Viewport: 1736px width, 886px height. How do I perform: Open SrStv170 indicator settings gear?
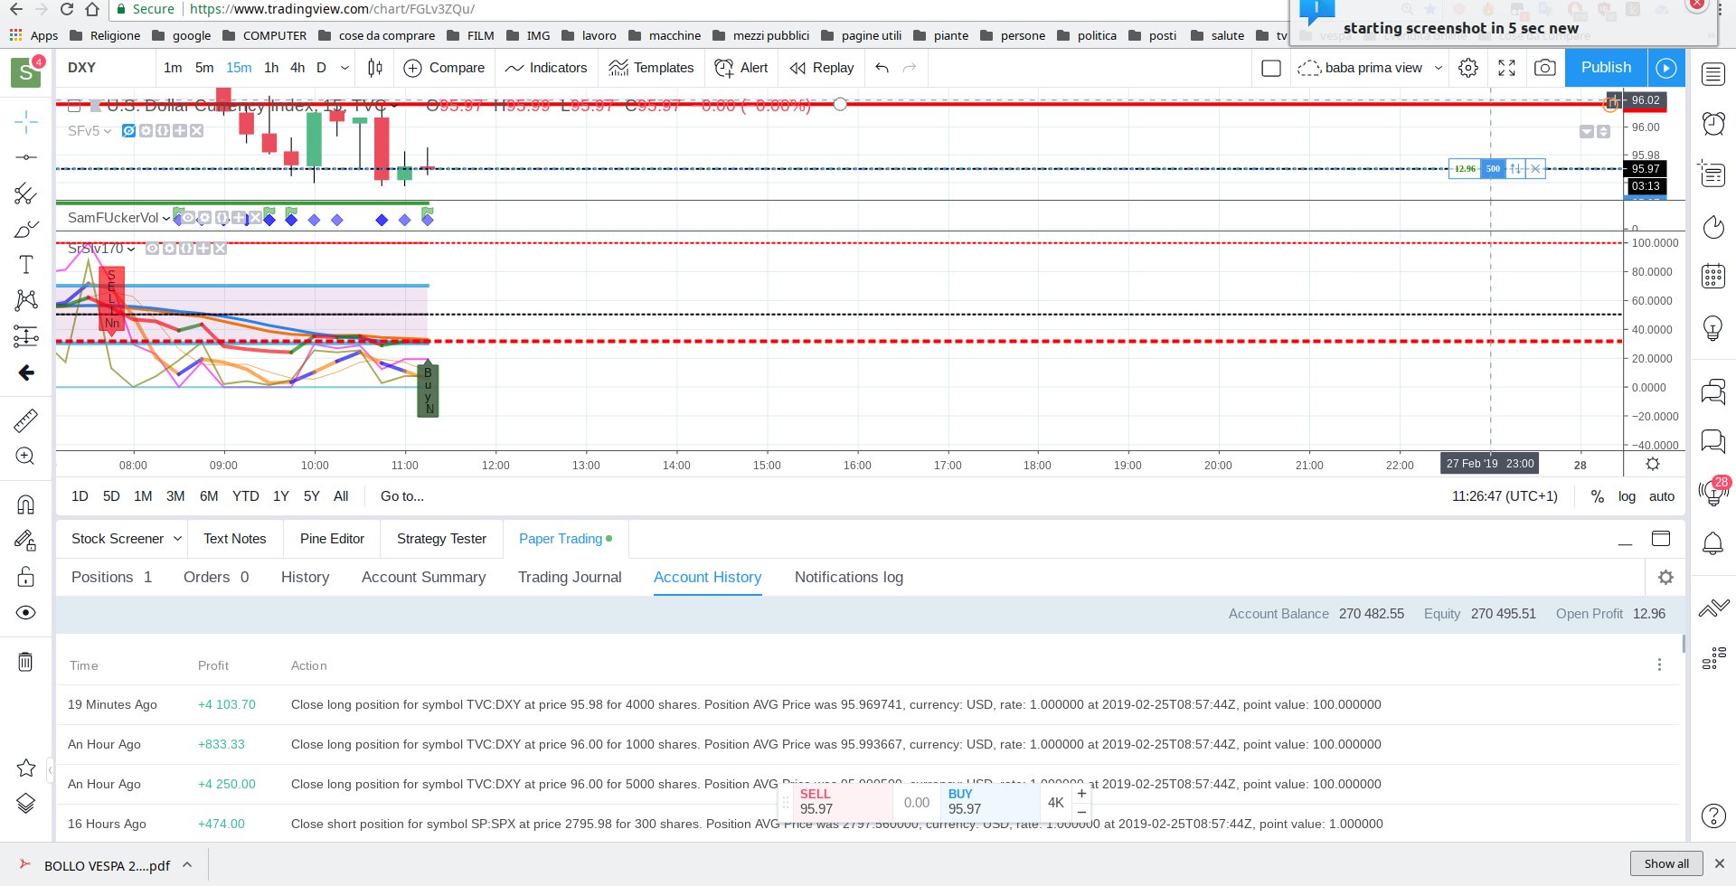click(169, 249)
